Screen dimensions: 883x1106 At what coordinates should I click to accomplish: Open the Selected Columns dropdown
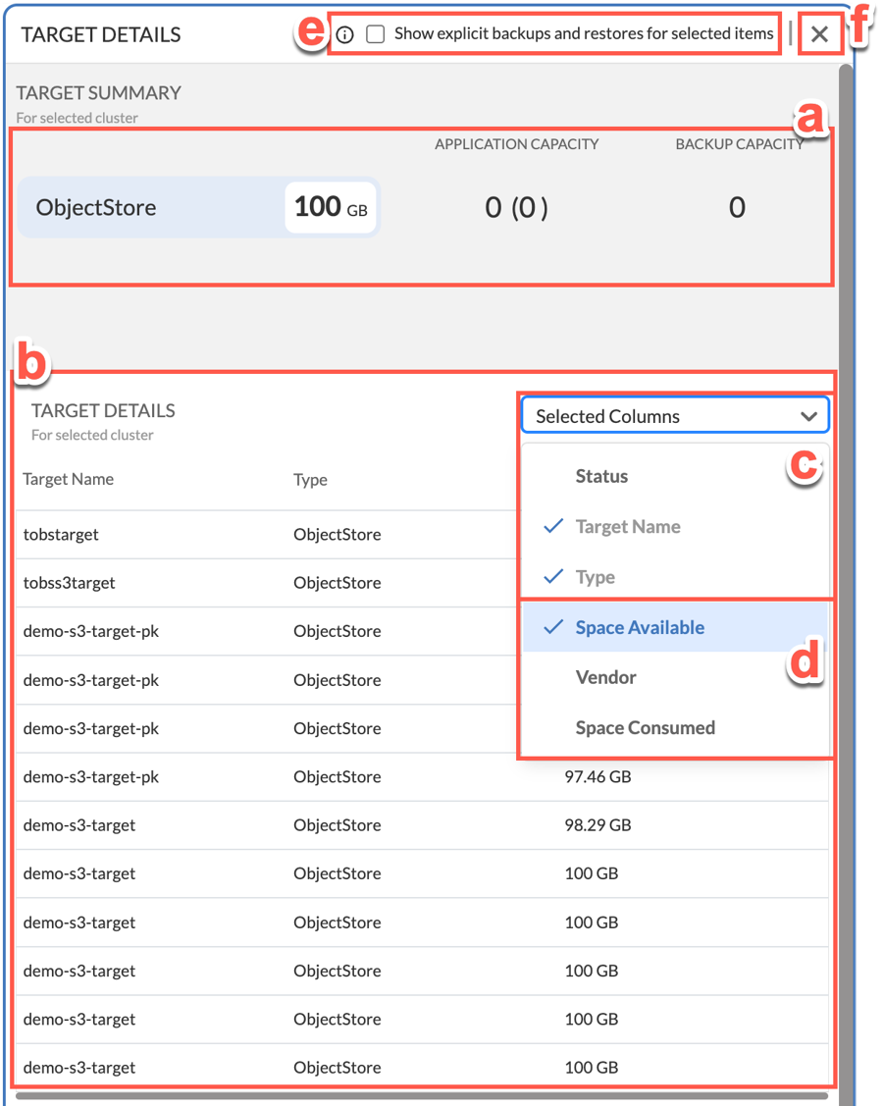(x=674, y=416)
